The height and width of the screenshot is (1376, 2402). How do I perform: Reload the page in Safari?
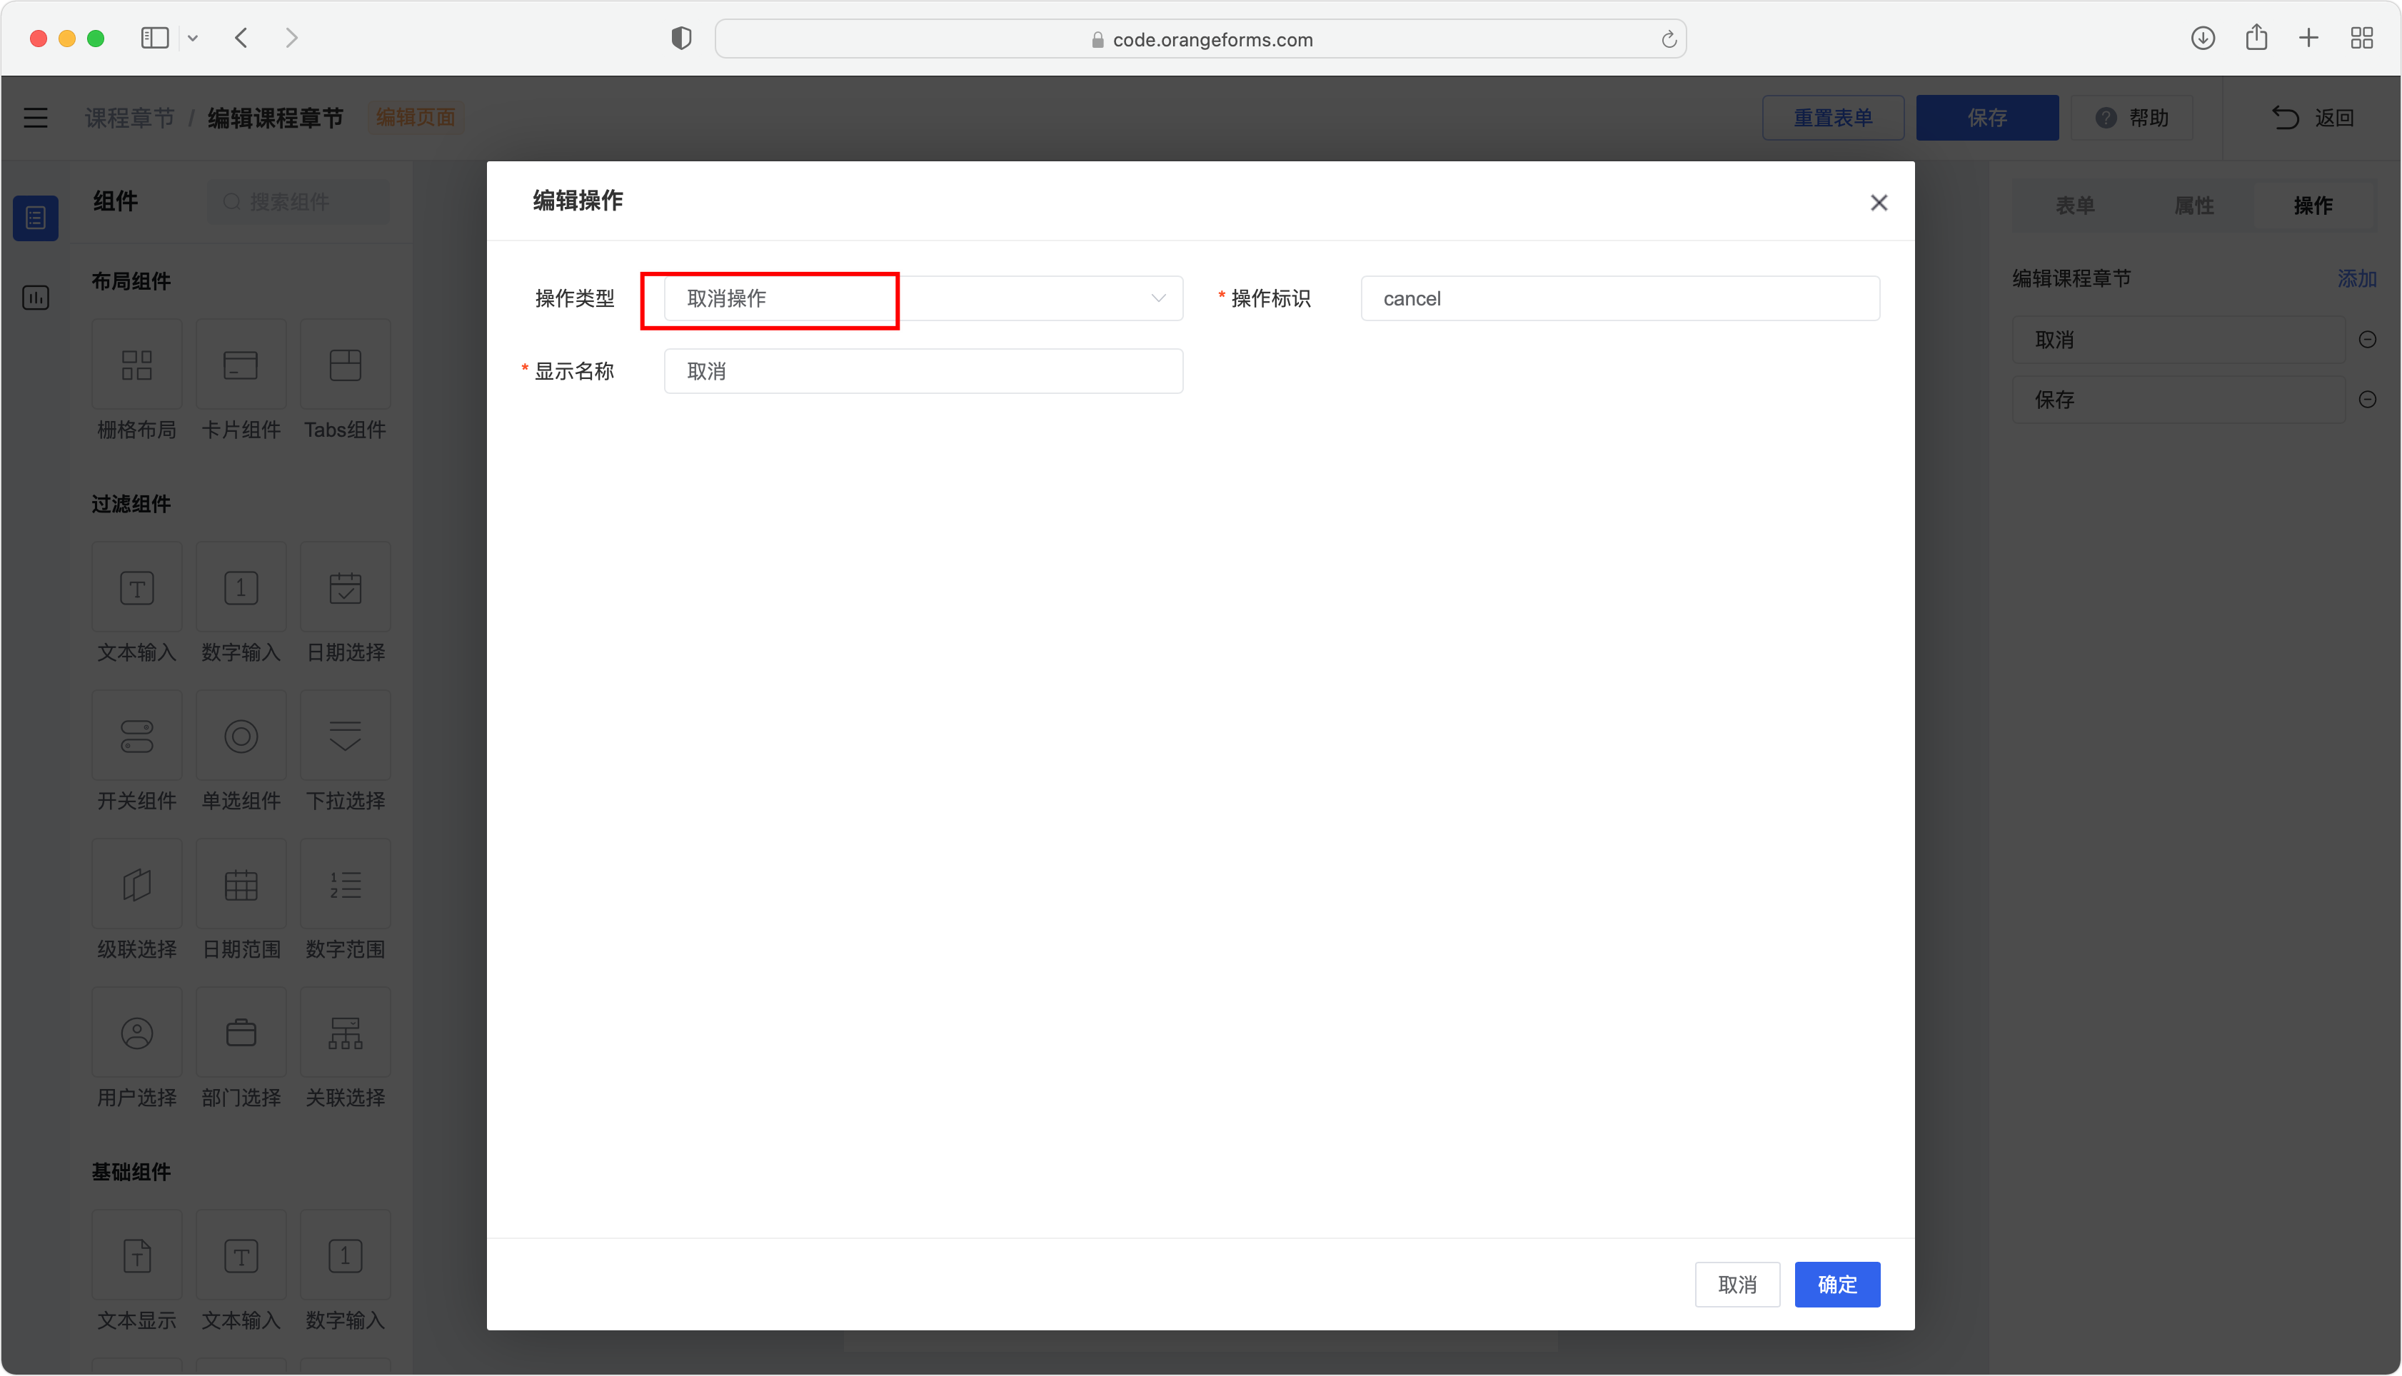tap(1669, 39)
